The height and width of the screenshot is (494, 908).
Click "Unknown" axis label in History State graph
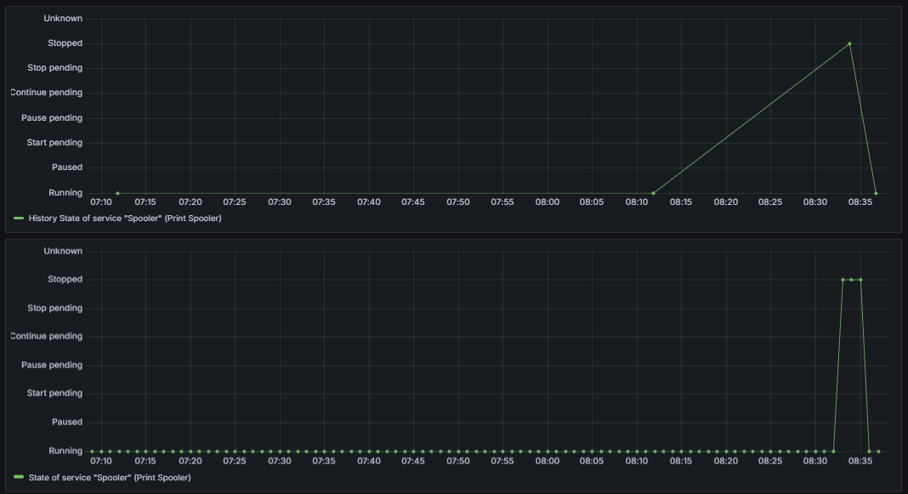click(63, 19)
